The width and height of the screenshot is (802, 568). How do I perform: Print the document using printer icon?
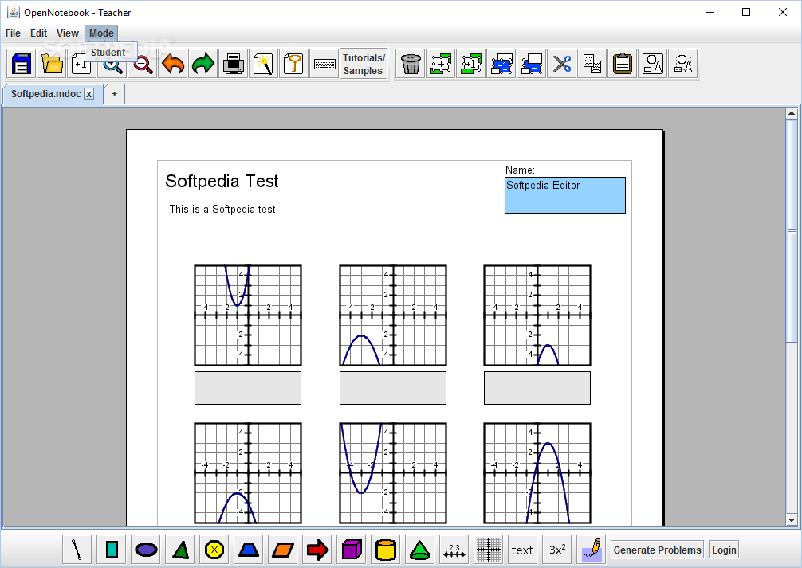[x=234, y=64]
